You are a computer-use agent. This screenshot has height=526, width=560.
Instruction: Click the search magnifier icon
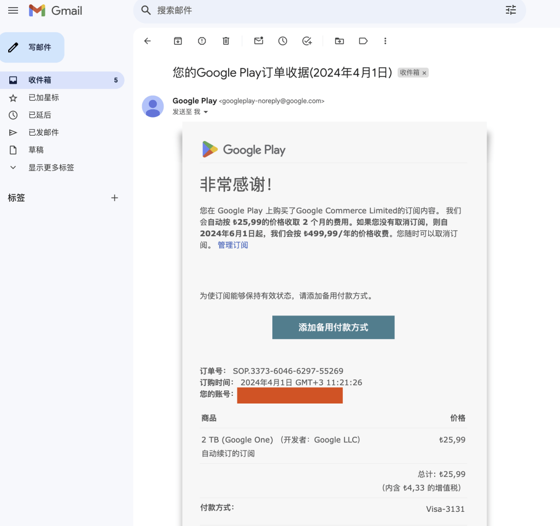tap(145, 10)
